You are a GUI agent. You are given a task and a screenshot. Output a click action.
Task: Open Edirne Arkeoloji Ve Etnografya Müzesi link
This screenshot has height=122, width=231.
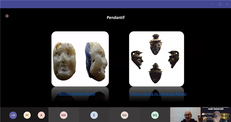point(158,94)
